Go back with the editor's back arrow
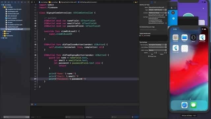This screenshot has height=119, width=211. 35,2
